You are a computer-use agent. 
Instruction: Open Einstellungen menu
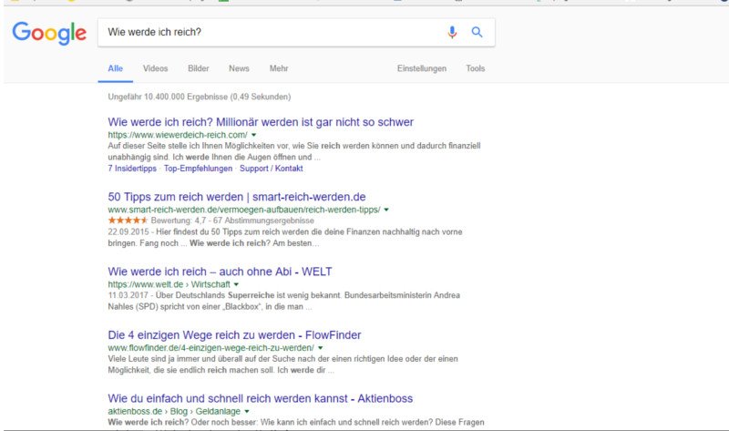(x=422, y=68)
